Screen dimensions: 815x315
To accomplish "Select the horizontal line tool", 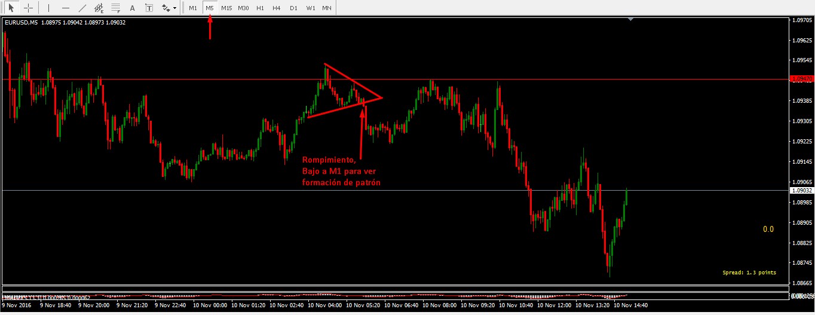I will coord(65,8).
